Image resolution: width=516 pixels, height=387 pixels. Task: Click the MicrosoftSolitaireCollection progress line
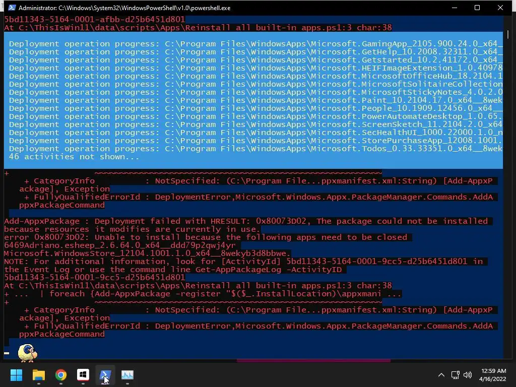[x=255, y=84]
